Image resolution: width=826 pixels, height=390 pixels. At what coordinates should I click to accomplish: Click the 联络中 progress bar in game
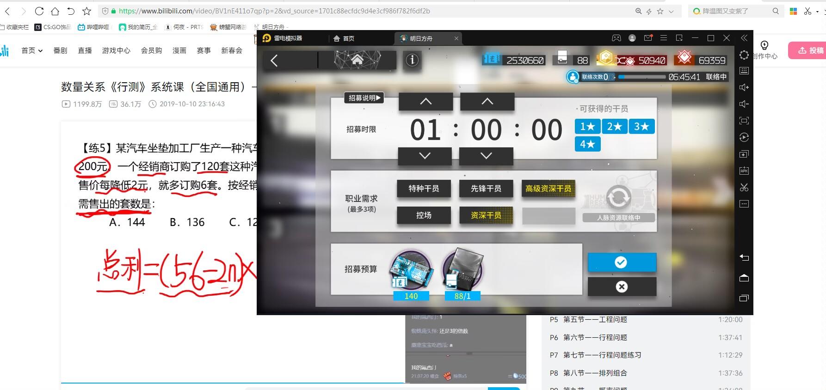pyautogui.click(x=642, y=77)
